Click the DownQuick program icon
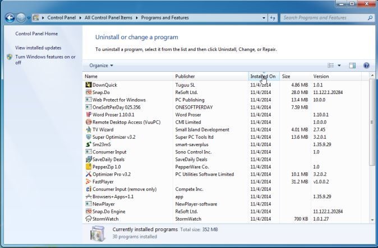Image resolution: width=378 pixels, height=248 pixels. tap(89, 85)
